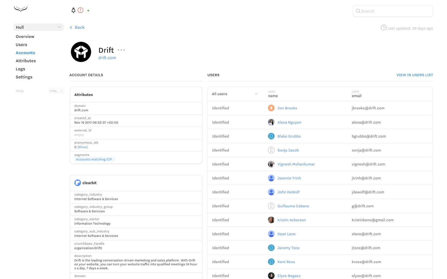447x279 pixels.
Task: Open Jon Brooks's profile avatar
Action: [271, 108]
